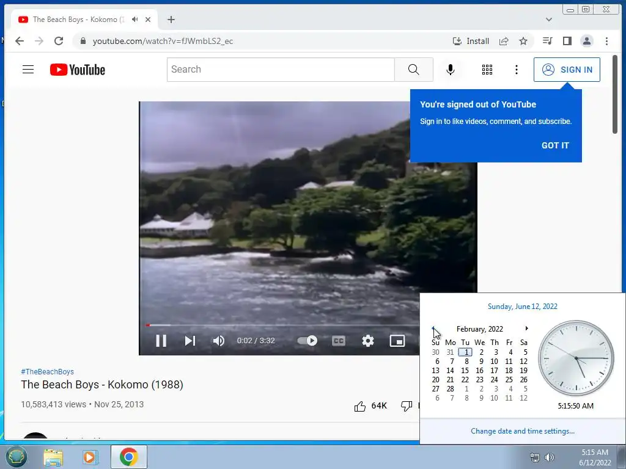Open Chrome three-dot menu

click(x=606, y=41)
